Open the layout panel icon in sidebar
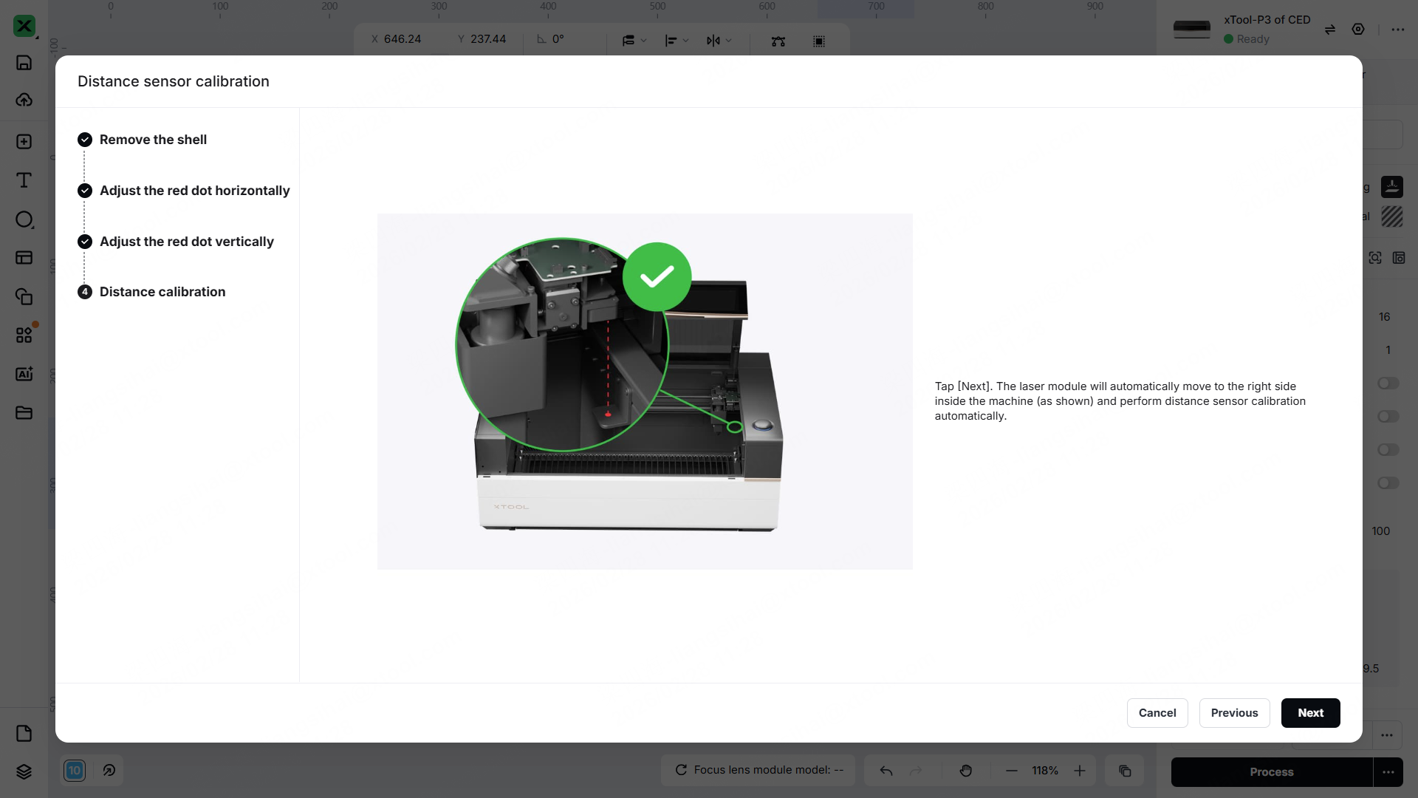Image resolution: width=1418 pixels, height=798 pixels. pyautogui.click(x=24, y=258)
